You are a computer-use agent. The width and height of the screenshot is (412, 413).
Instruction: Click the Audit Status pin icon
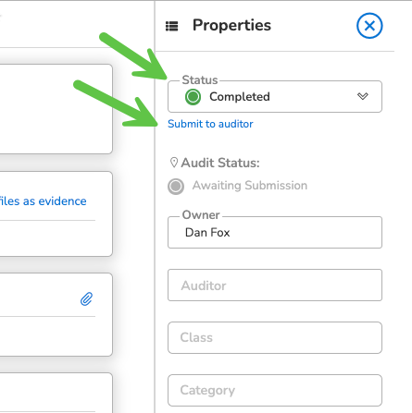point(174,163)
